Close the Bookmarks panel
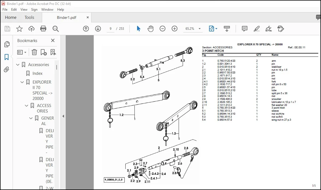 pyautogui.click(x=53, y=40)
